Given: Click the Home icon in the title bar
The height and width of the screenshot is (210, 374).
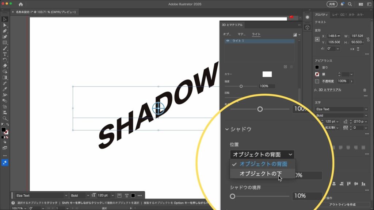Looking at the screenshot, I should [x=20, y=4].
